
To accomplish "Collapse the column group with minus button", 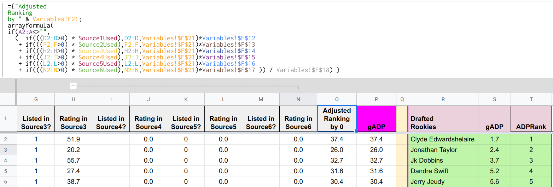I will [73, 86].
